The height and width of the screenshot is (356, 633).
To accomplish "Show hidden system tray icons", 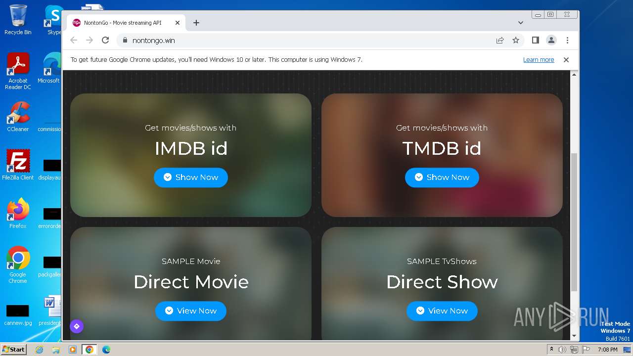I will pos(551,350).
